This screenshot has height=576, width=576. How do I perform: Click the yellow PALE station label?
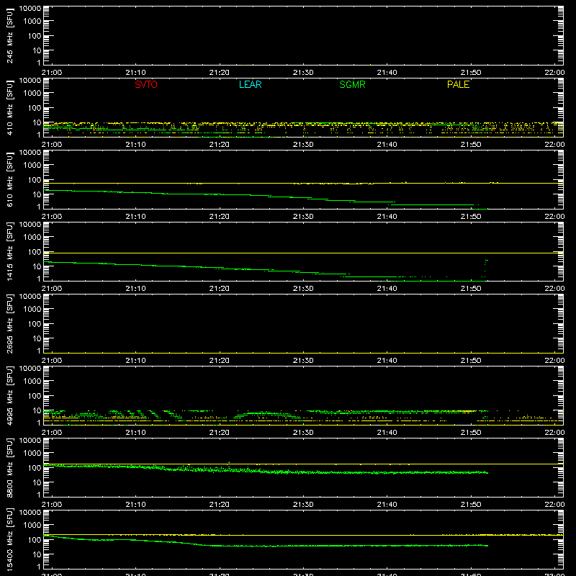tap(458, 84)
